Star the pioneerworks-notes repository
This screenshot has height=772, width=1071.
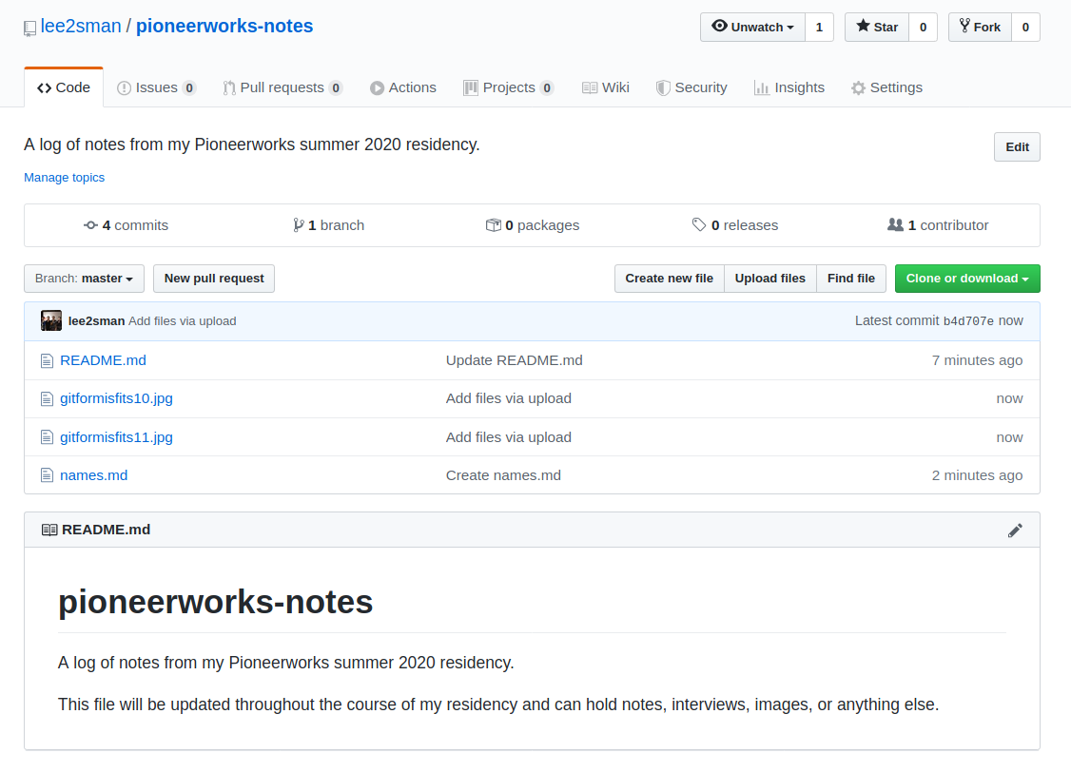[x=877, y=28]
